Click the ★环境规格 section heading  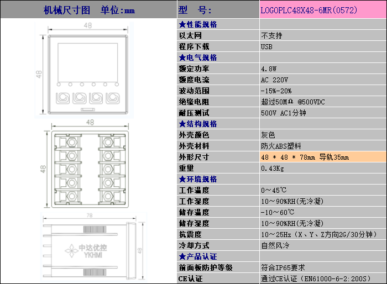(198, 179)
